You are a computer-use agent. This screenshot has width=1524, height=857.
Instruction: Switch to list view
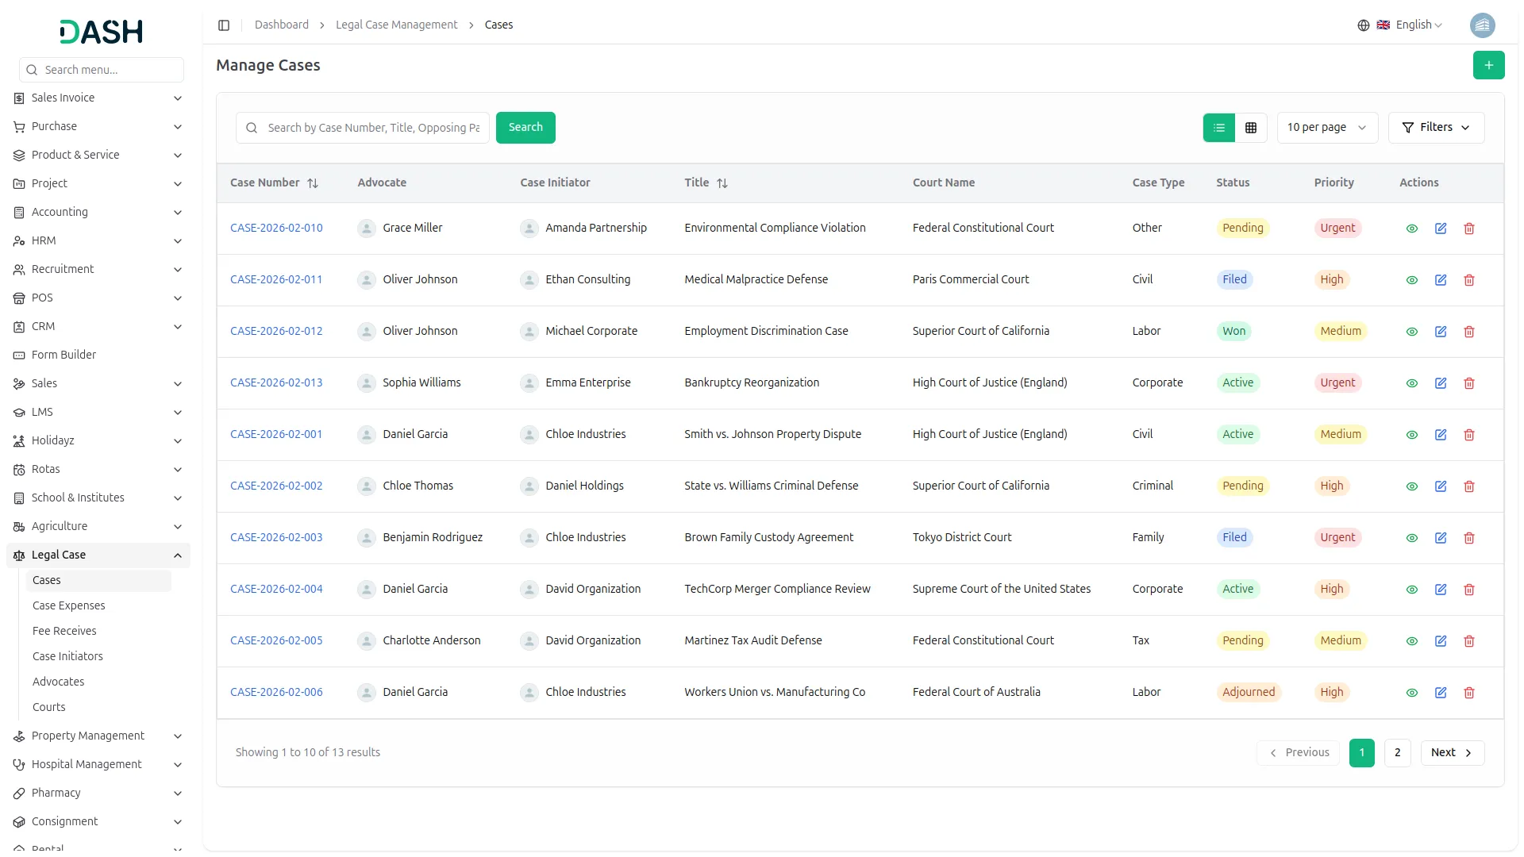[x=1218, y=128]
